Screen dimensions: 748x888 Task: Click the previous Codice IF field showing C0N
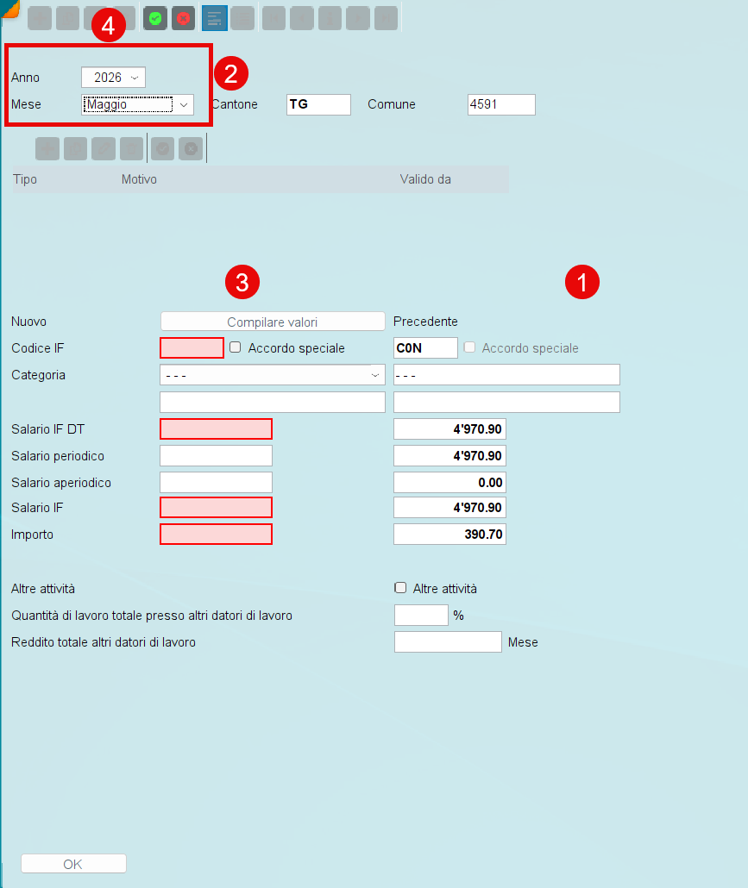tap(425, 347)
